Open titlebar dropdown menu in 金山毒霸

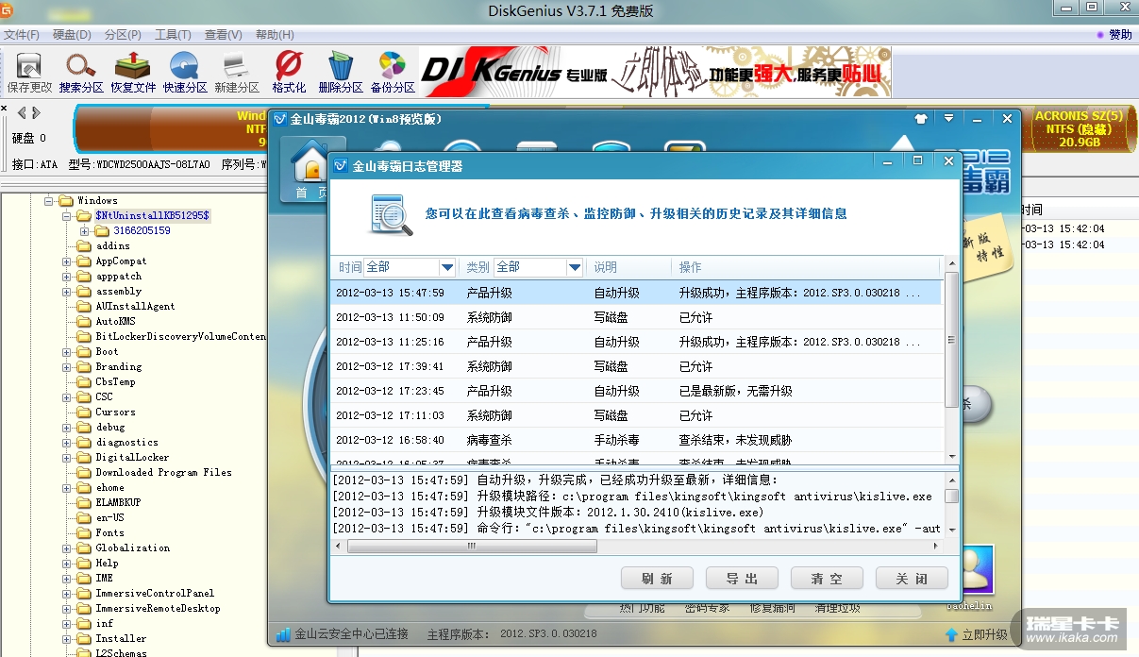pos(948,118)
